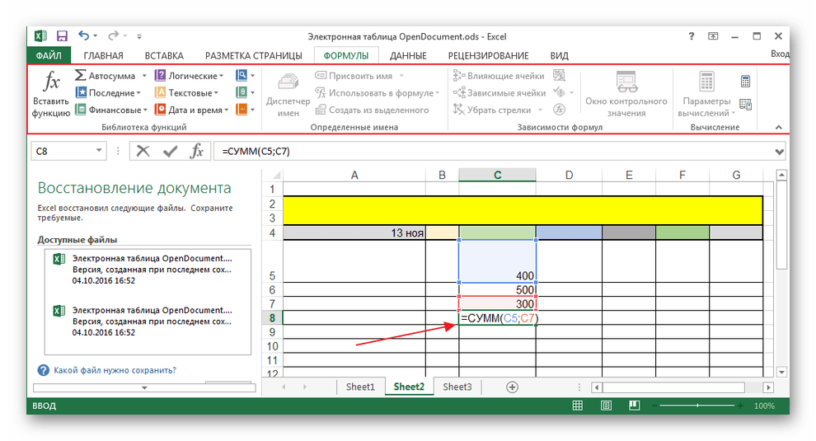
Task: Open the Финансовые functions library
Action: pos(110,110)
